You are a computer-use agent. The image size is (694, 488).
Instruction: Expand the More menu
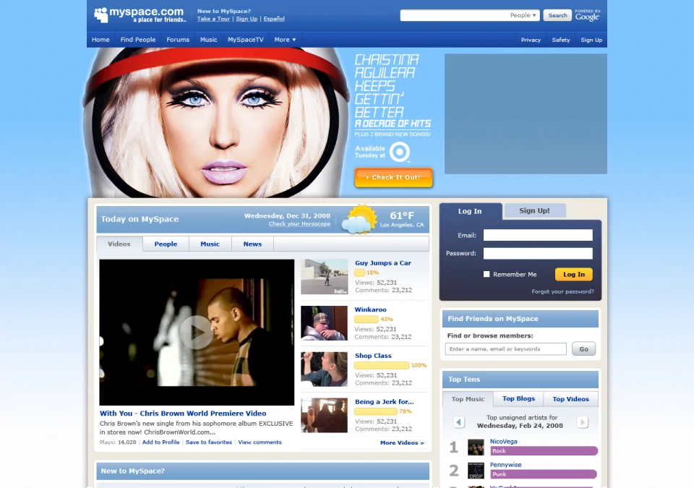click(x=285, y=40)
